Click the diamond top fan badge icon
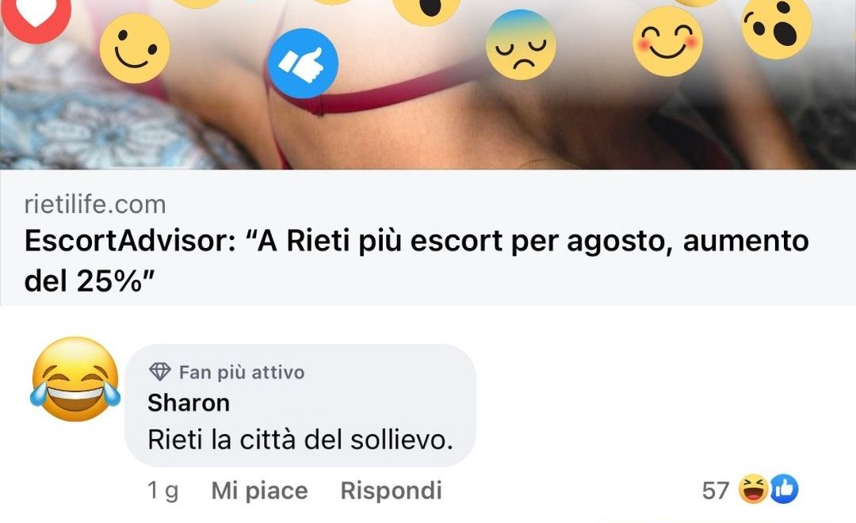Screen dimensions: 856x523 [159, 372]
